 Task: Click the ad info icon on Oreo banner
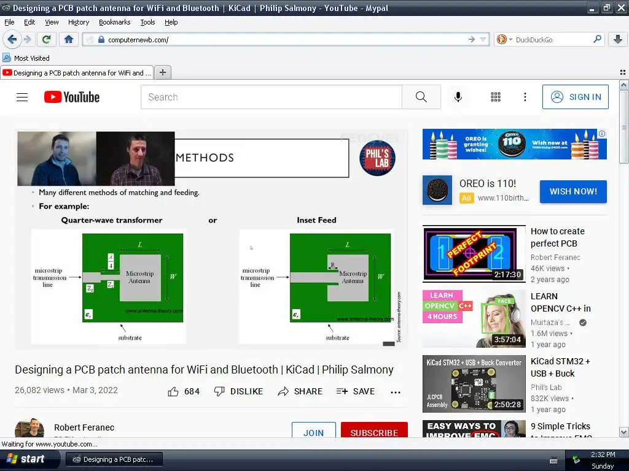click(x=602, y=134)
